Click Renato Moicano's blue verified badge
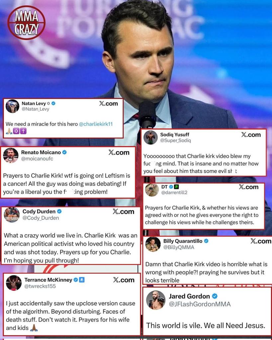This screenshot has width=272, height=340. (64, 152)
